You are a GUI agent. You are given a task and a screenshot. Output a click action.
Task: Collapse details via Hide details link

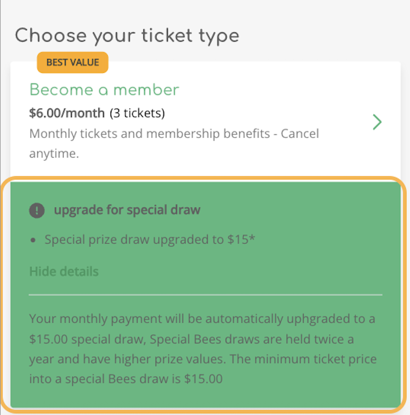[64, 272]
